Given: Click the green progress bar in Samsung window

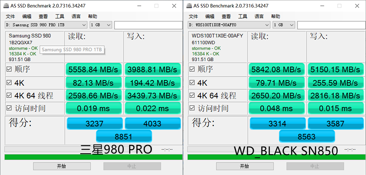Looking at the screenshot, I should [93, 157].
